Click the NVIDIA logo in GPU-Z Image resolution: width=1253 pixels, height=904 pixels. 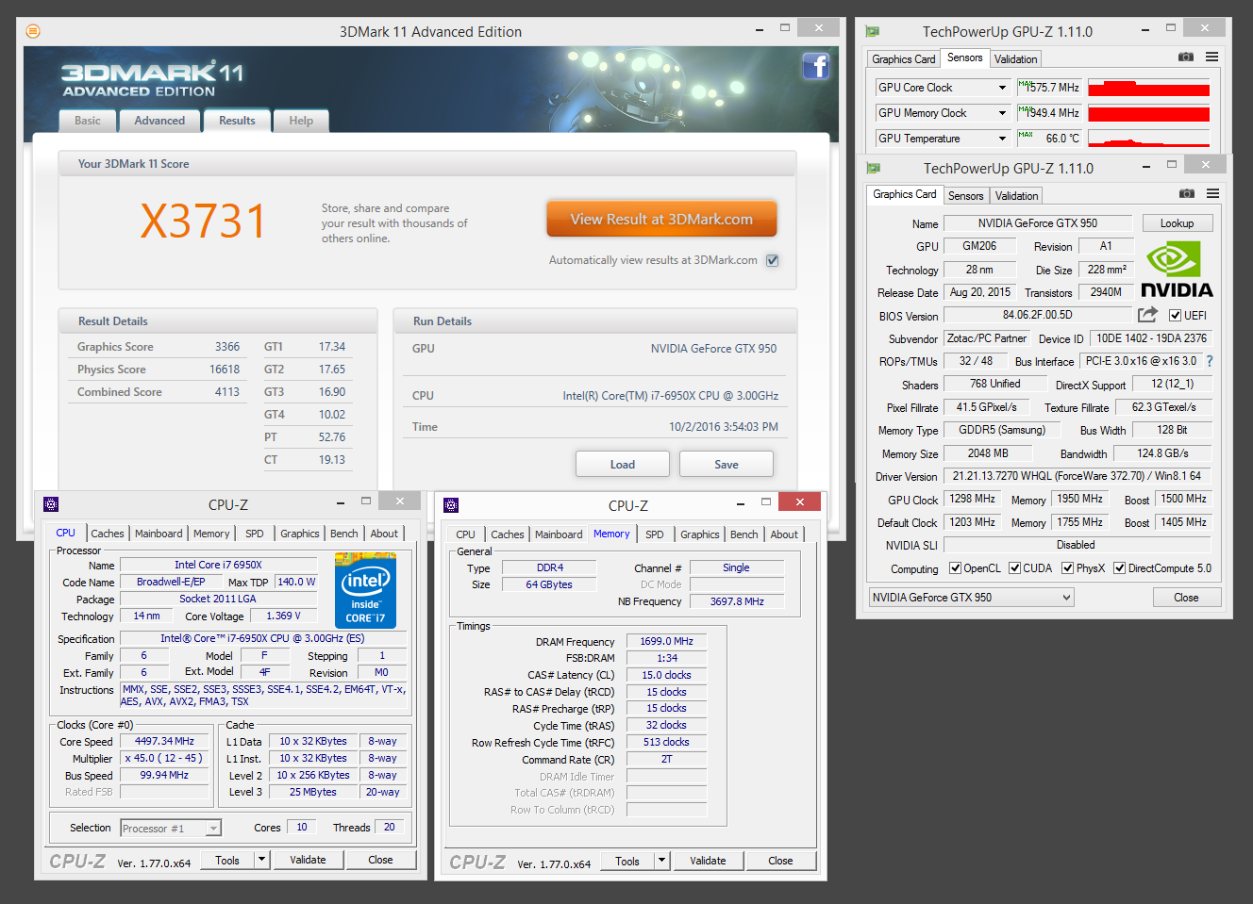point(1176,270)
